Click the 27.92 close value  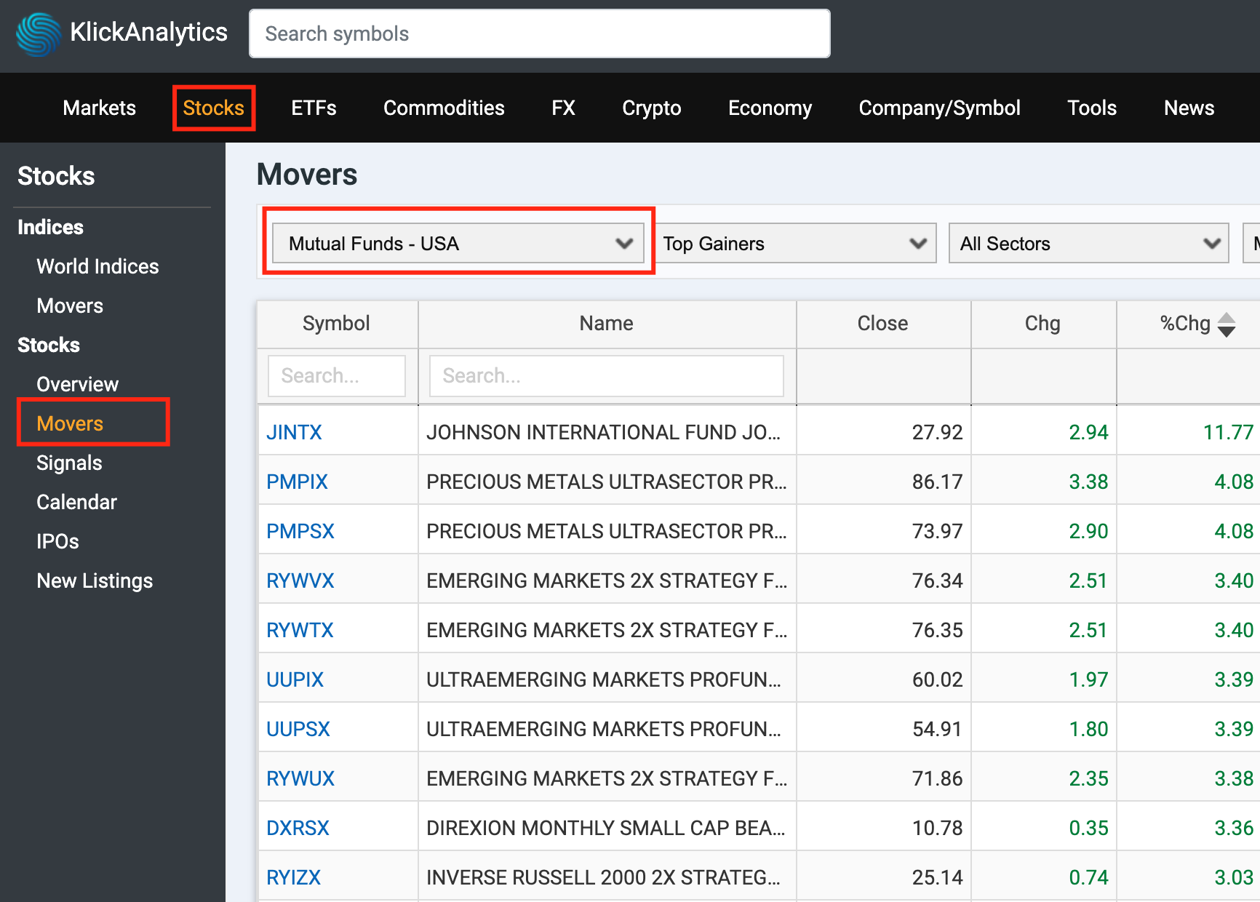click(x=937, y=432)
